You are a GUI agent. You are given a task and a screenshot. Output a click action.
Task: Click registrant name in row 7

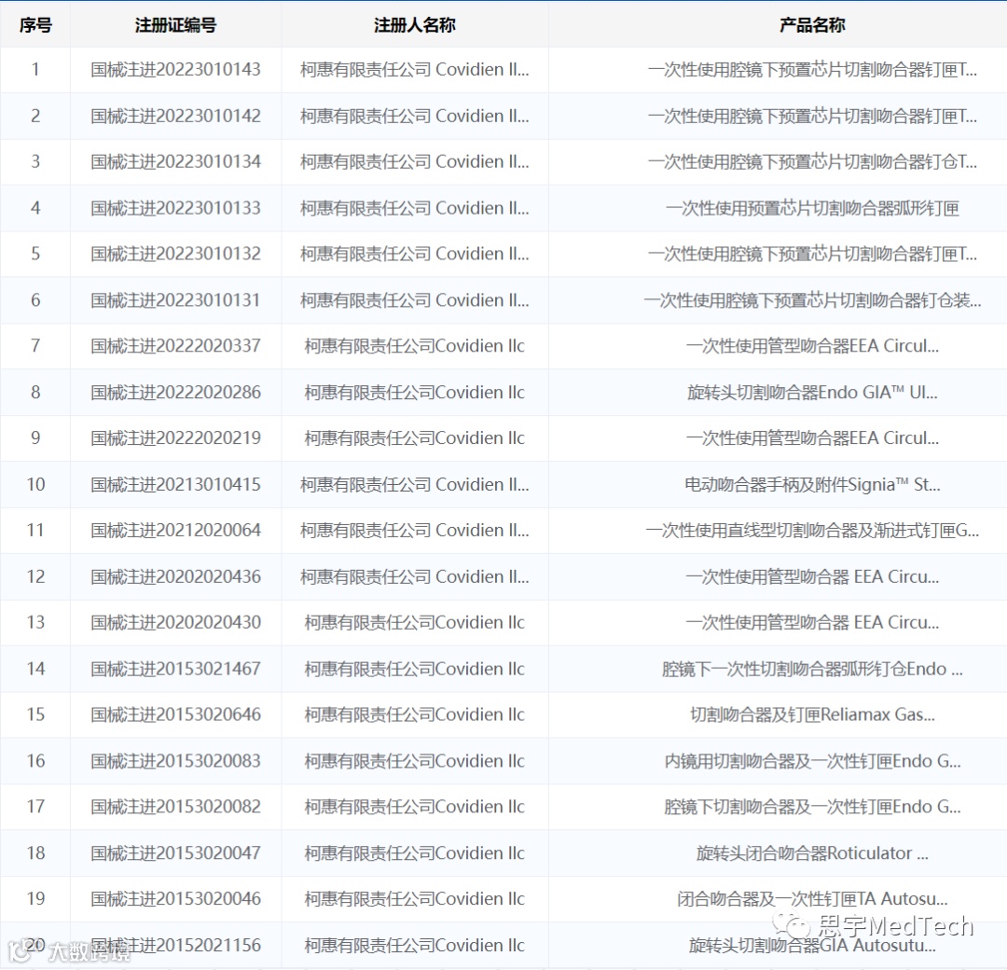[414, 346]
